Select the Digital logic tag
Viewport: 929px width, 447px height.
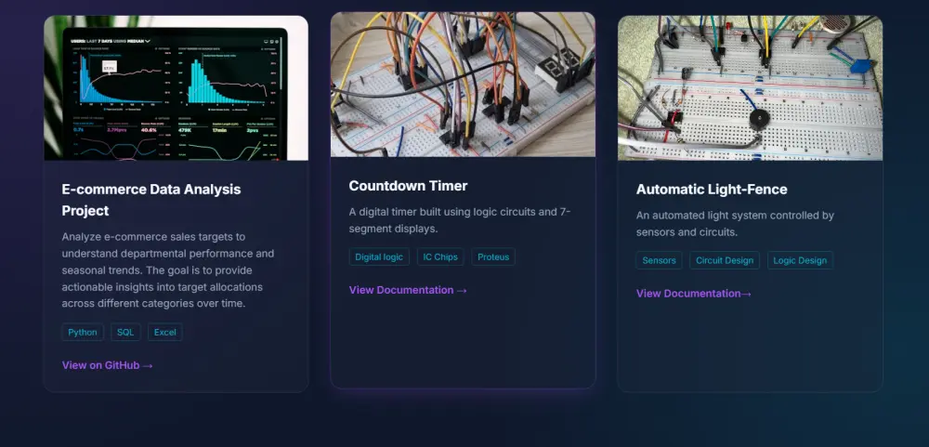pyautogui.click(x=379, y=256)
